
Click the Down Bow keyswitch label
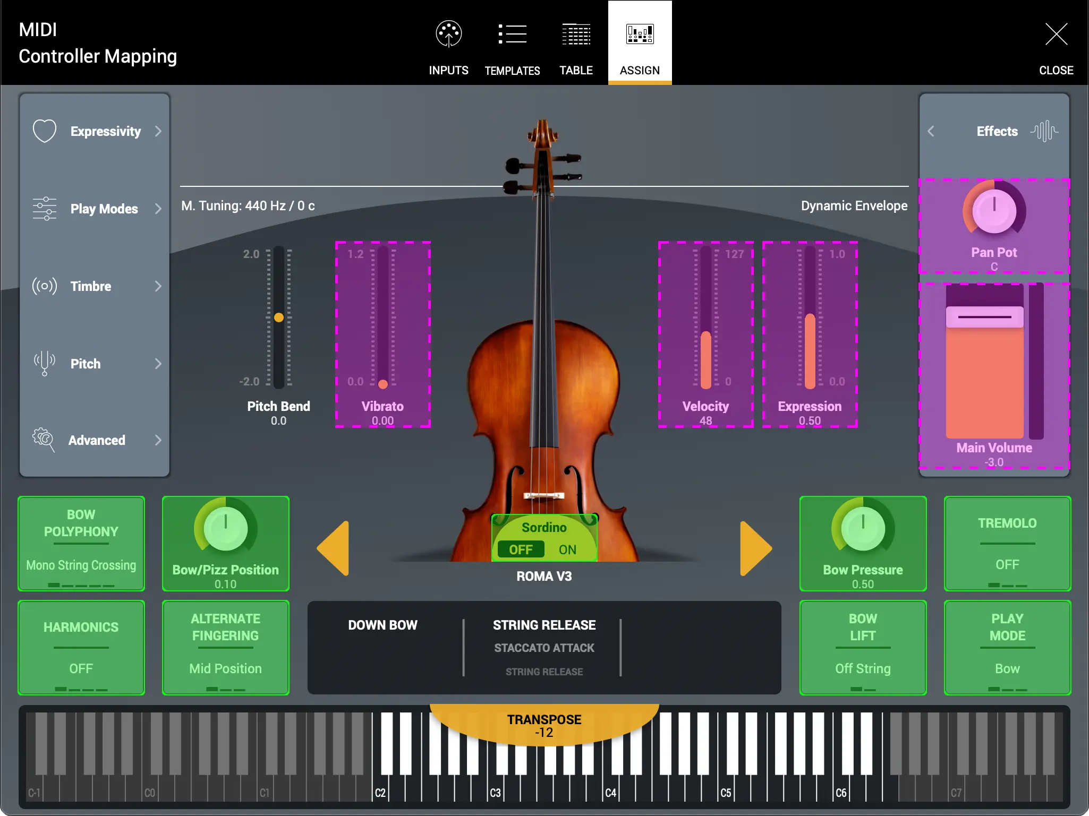click(382, 625)
